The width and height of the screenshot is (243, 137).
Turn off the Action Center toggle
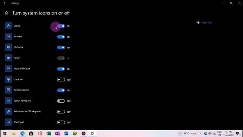click(61, 90)
